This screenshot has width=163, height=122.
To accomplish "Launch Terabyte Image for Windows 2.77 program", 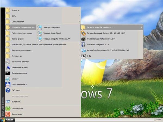I will [x=58, y=39].
